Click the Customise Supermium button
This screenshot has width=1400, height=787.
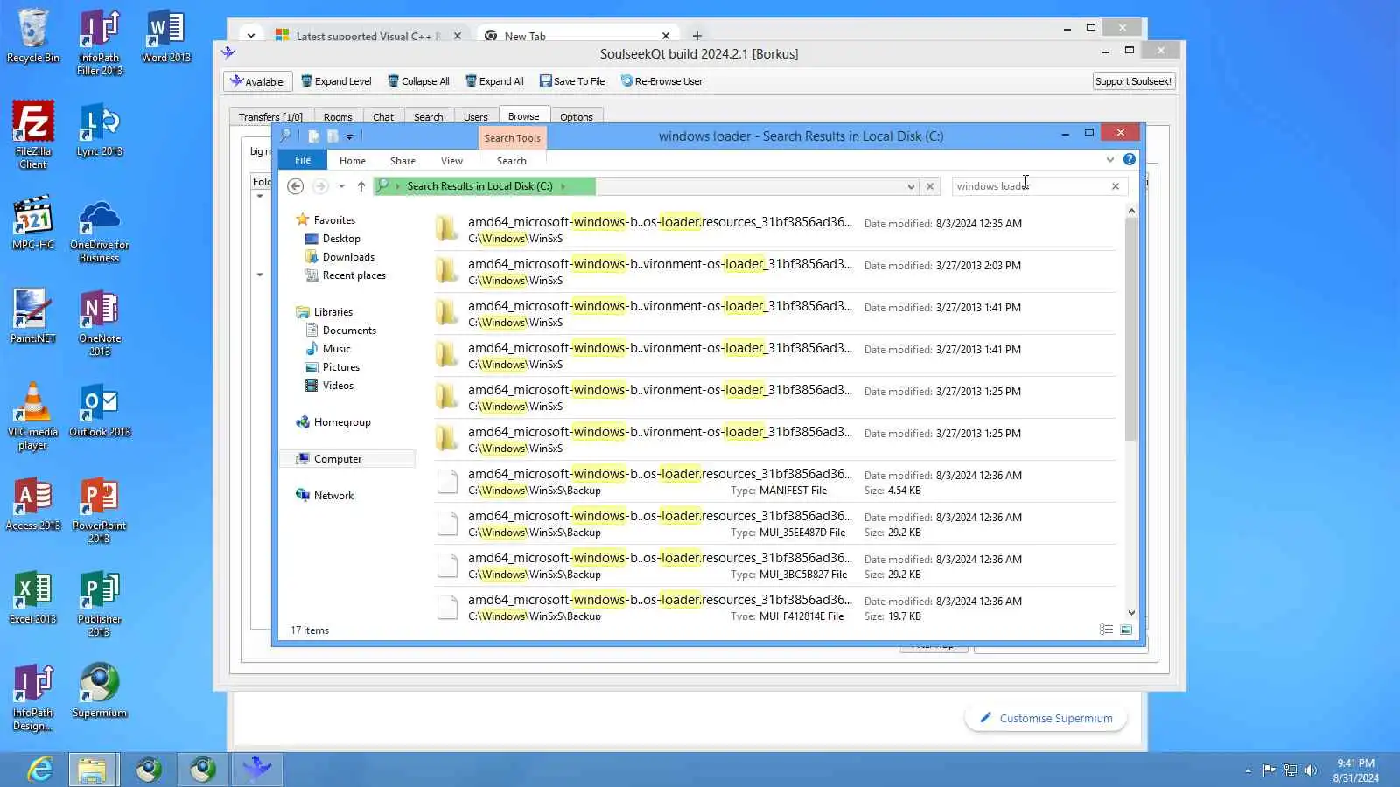pos(1046,718)
